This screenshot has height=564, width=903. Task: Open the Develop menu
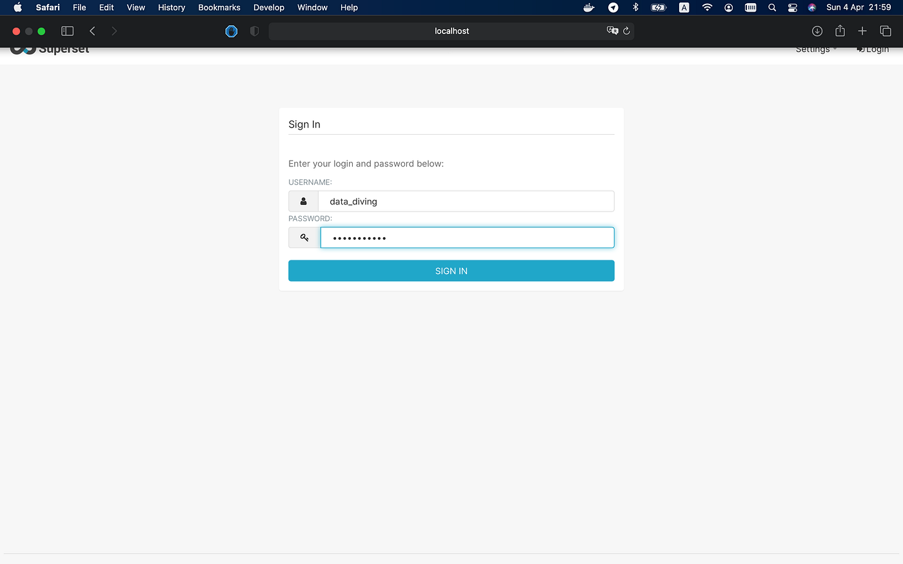268,7
